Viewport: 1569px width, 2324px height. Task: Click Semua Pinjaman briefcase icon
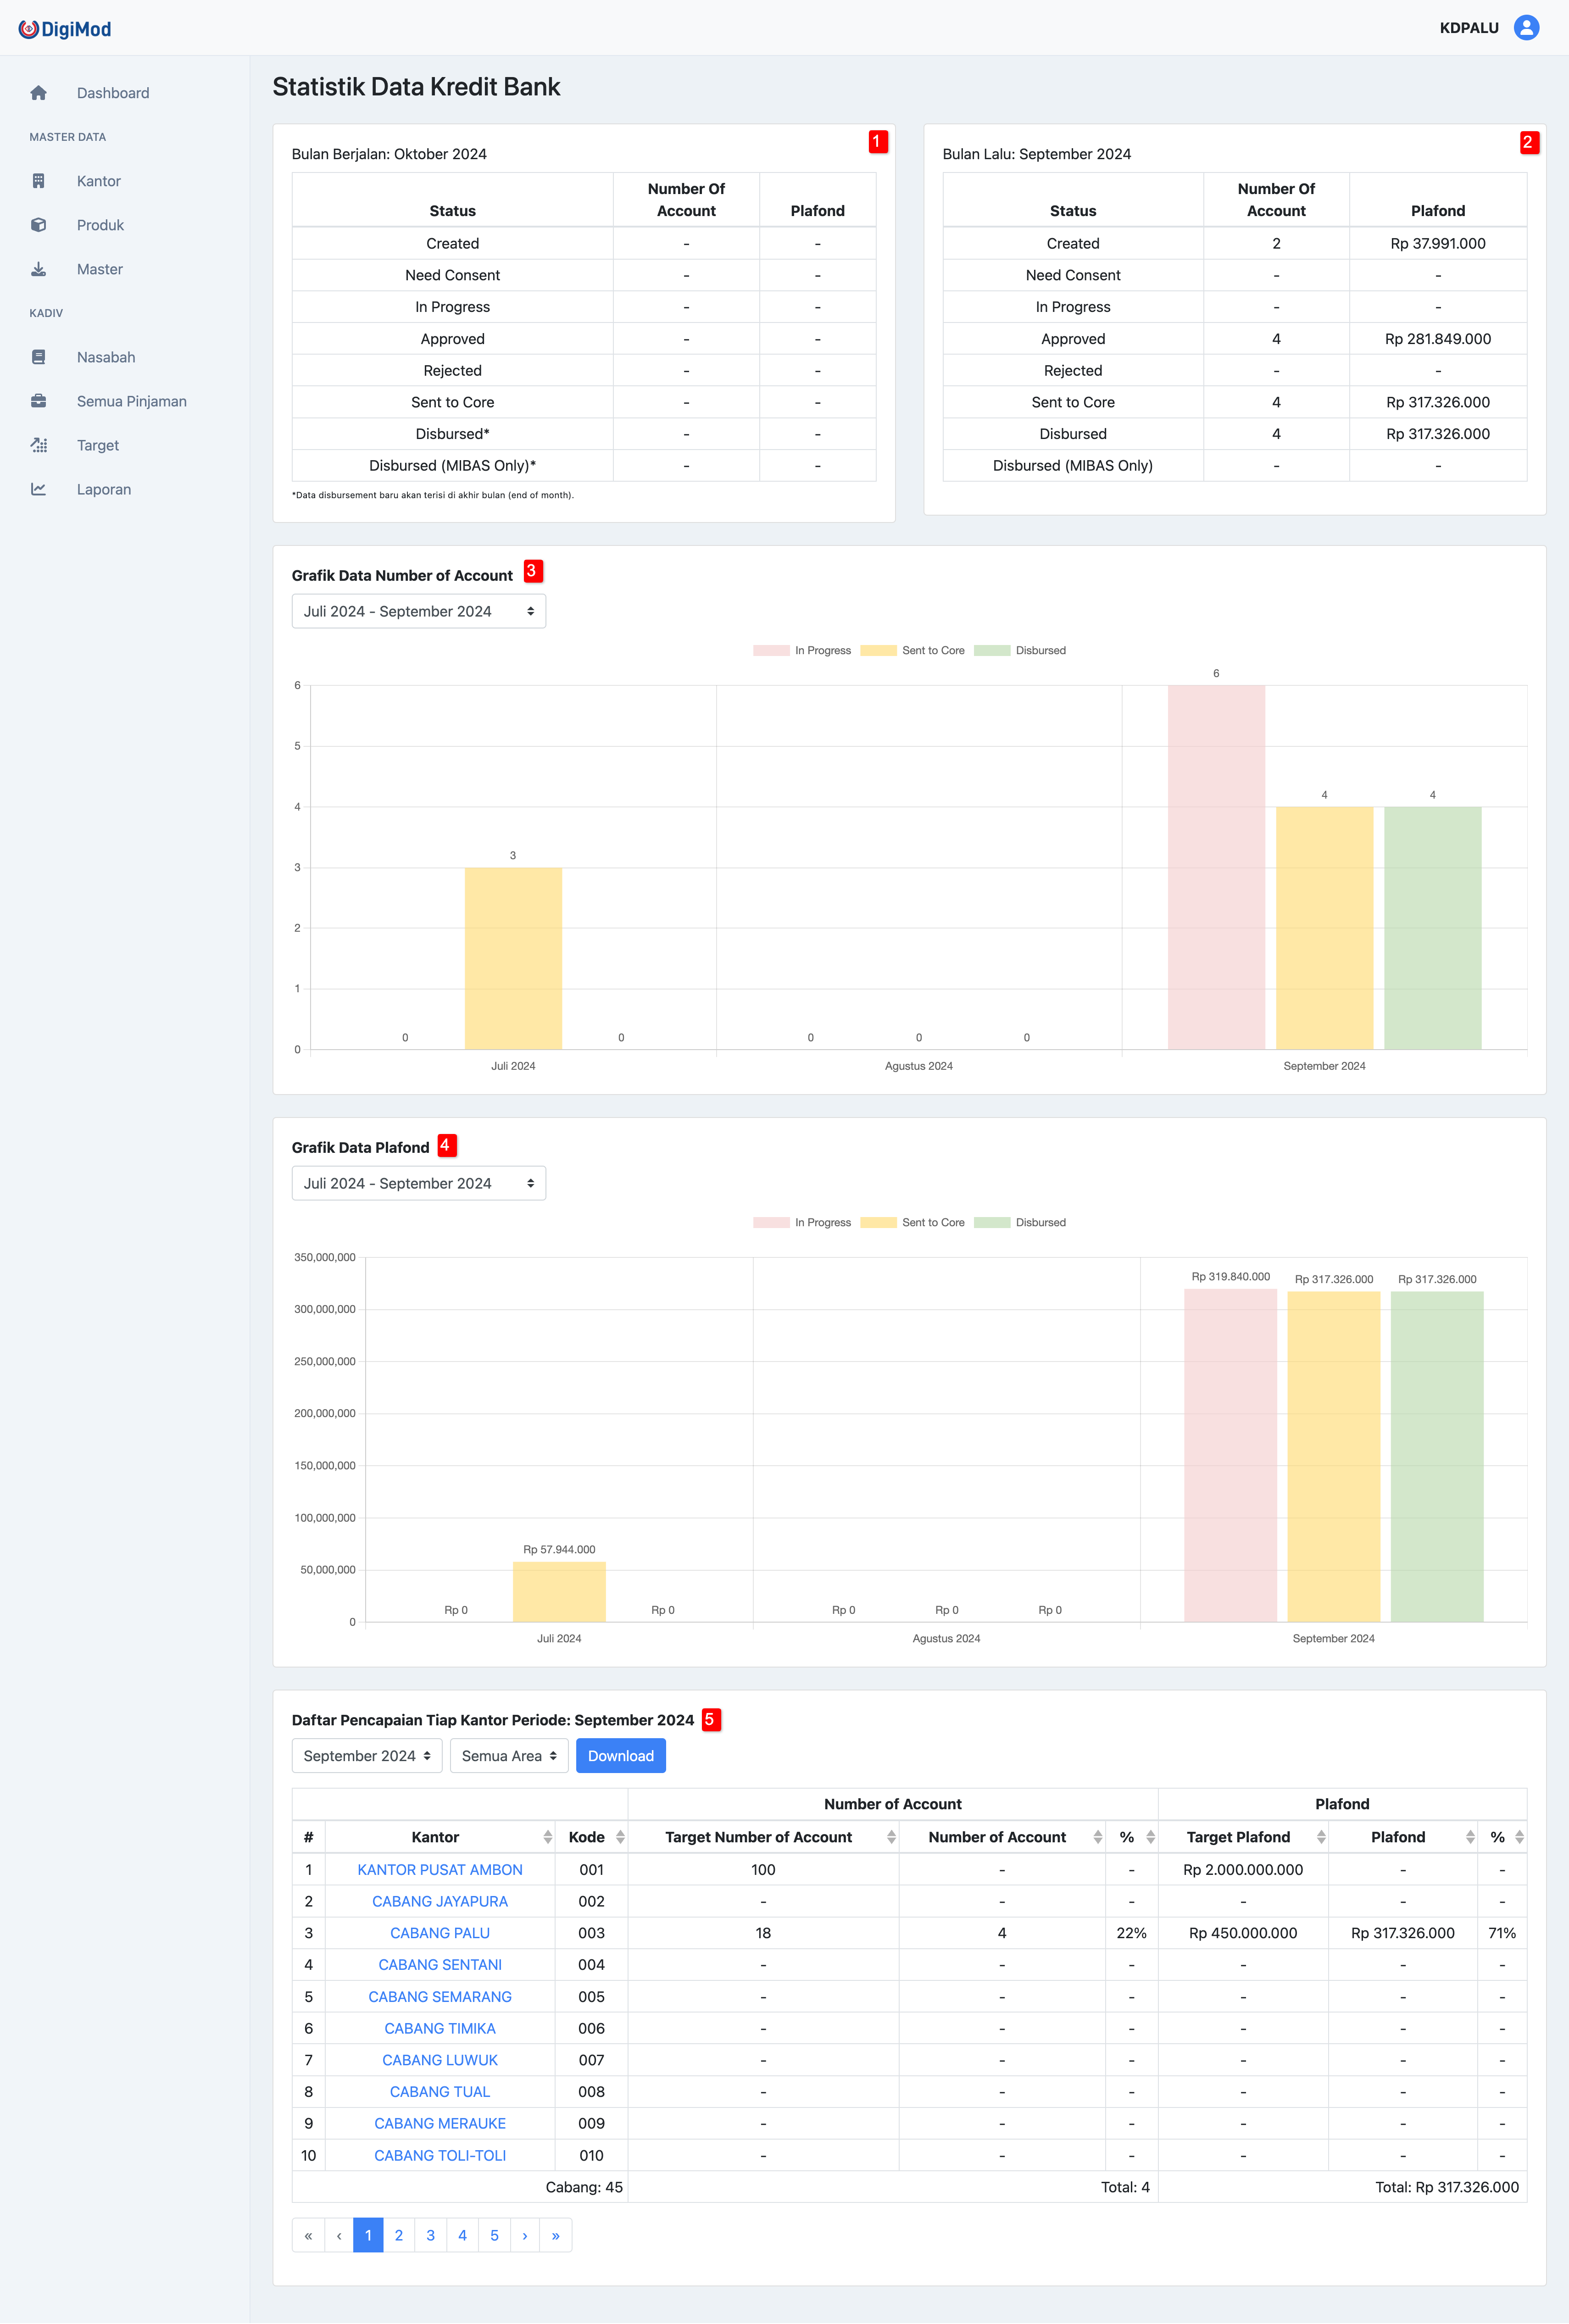(38, 401)
